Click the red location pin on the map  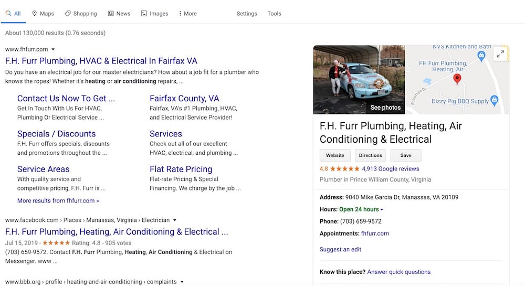(457, 79)
